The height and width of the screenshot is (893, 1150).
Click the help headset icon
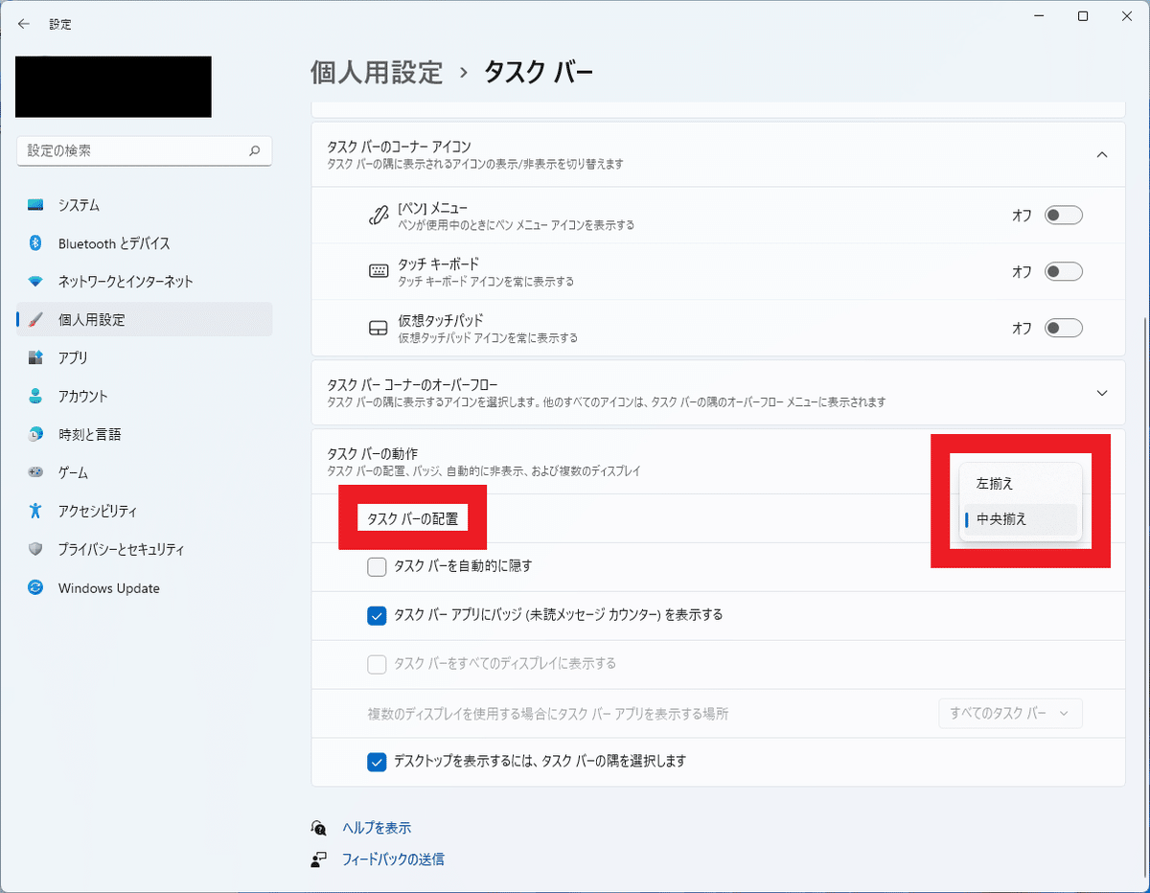(319, 828)
